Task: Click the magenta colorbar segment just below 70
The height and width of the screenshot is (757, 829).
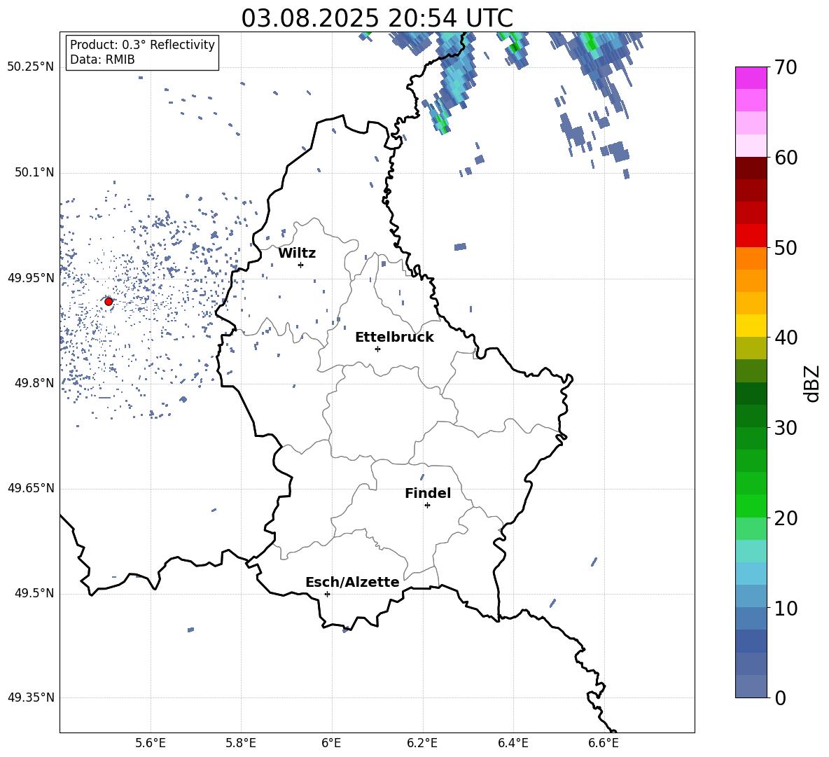Action: coord(751,78)
